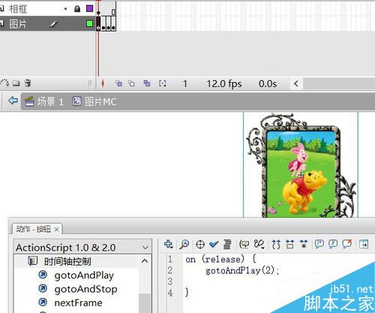This screenshot has width=375, height=313.
Task: Close the 动作 - 按钮 panel tab
Action: coord(57,229)
